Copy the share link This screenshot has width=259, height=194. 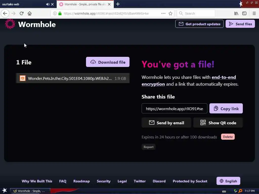(226, 109)
